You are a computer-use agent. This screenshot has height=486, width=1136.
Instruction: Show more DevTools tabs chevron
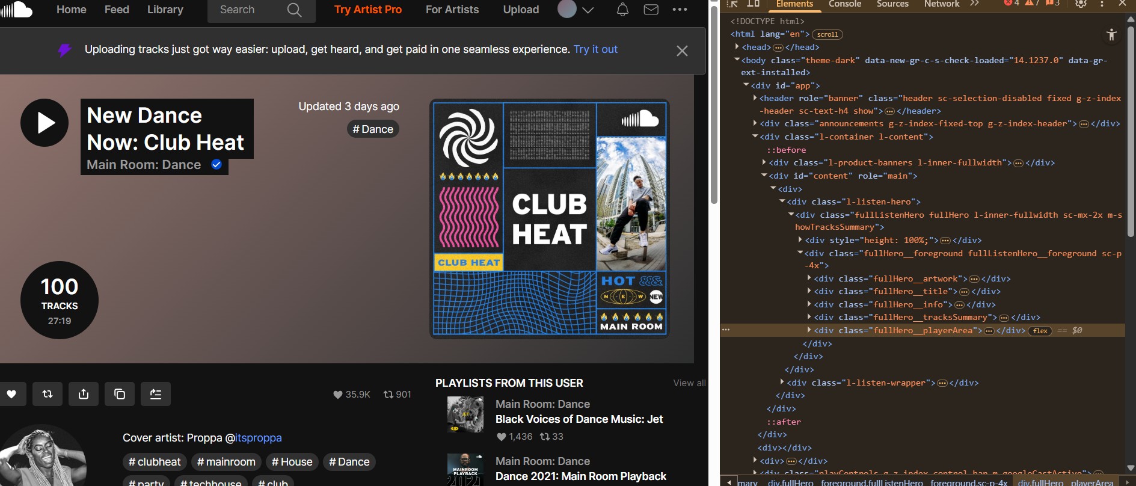[x=975, y=4]
